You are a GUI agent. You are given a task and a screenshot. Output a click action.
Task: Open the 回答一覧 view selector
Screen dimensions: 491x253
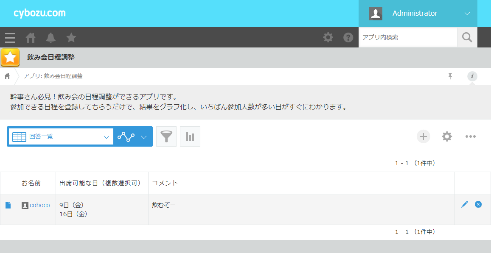(61, 136)
